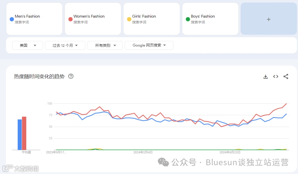Click the red average bar for Women's Fashion
Image resolution: width=298 pixels, height=174 pixels.
click(x=24, y=133)
